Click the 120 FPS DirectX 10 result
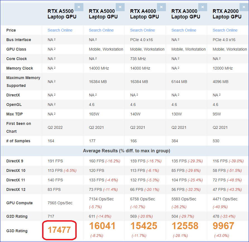The width and height of the screenshot is (249, 242). click(x=96, y=170)
